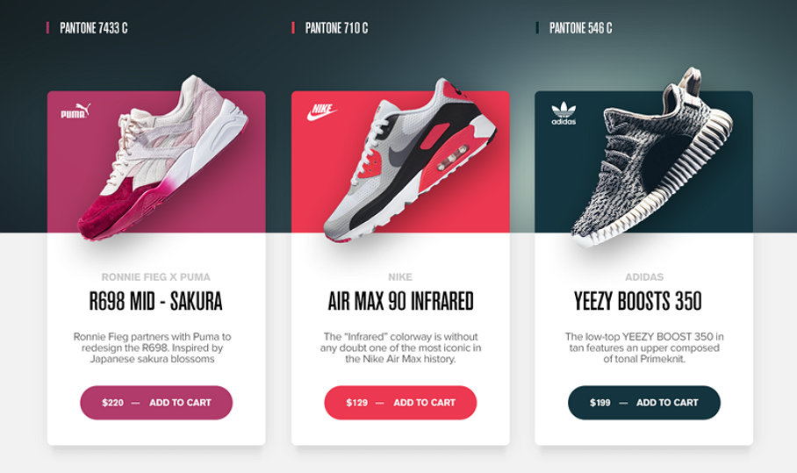Open the Yeezy Boost sneaker image

[651, 157]
